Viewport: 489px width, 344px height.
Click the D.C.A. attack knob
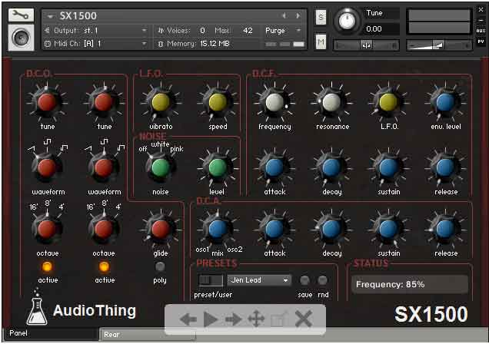[274, 229]
